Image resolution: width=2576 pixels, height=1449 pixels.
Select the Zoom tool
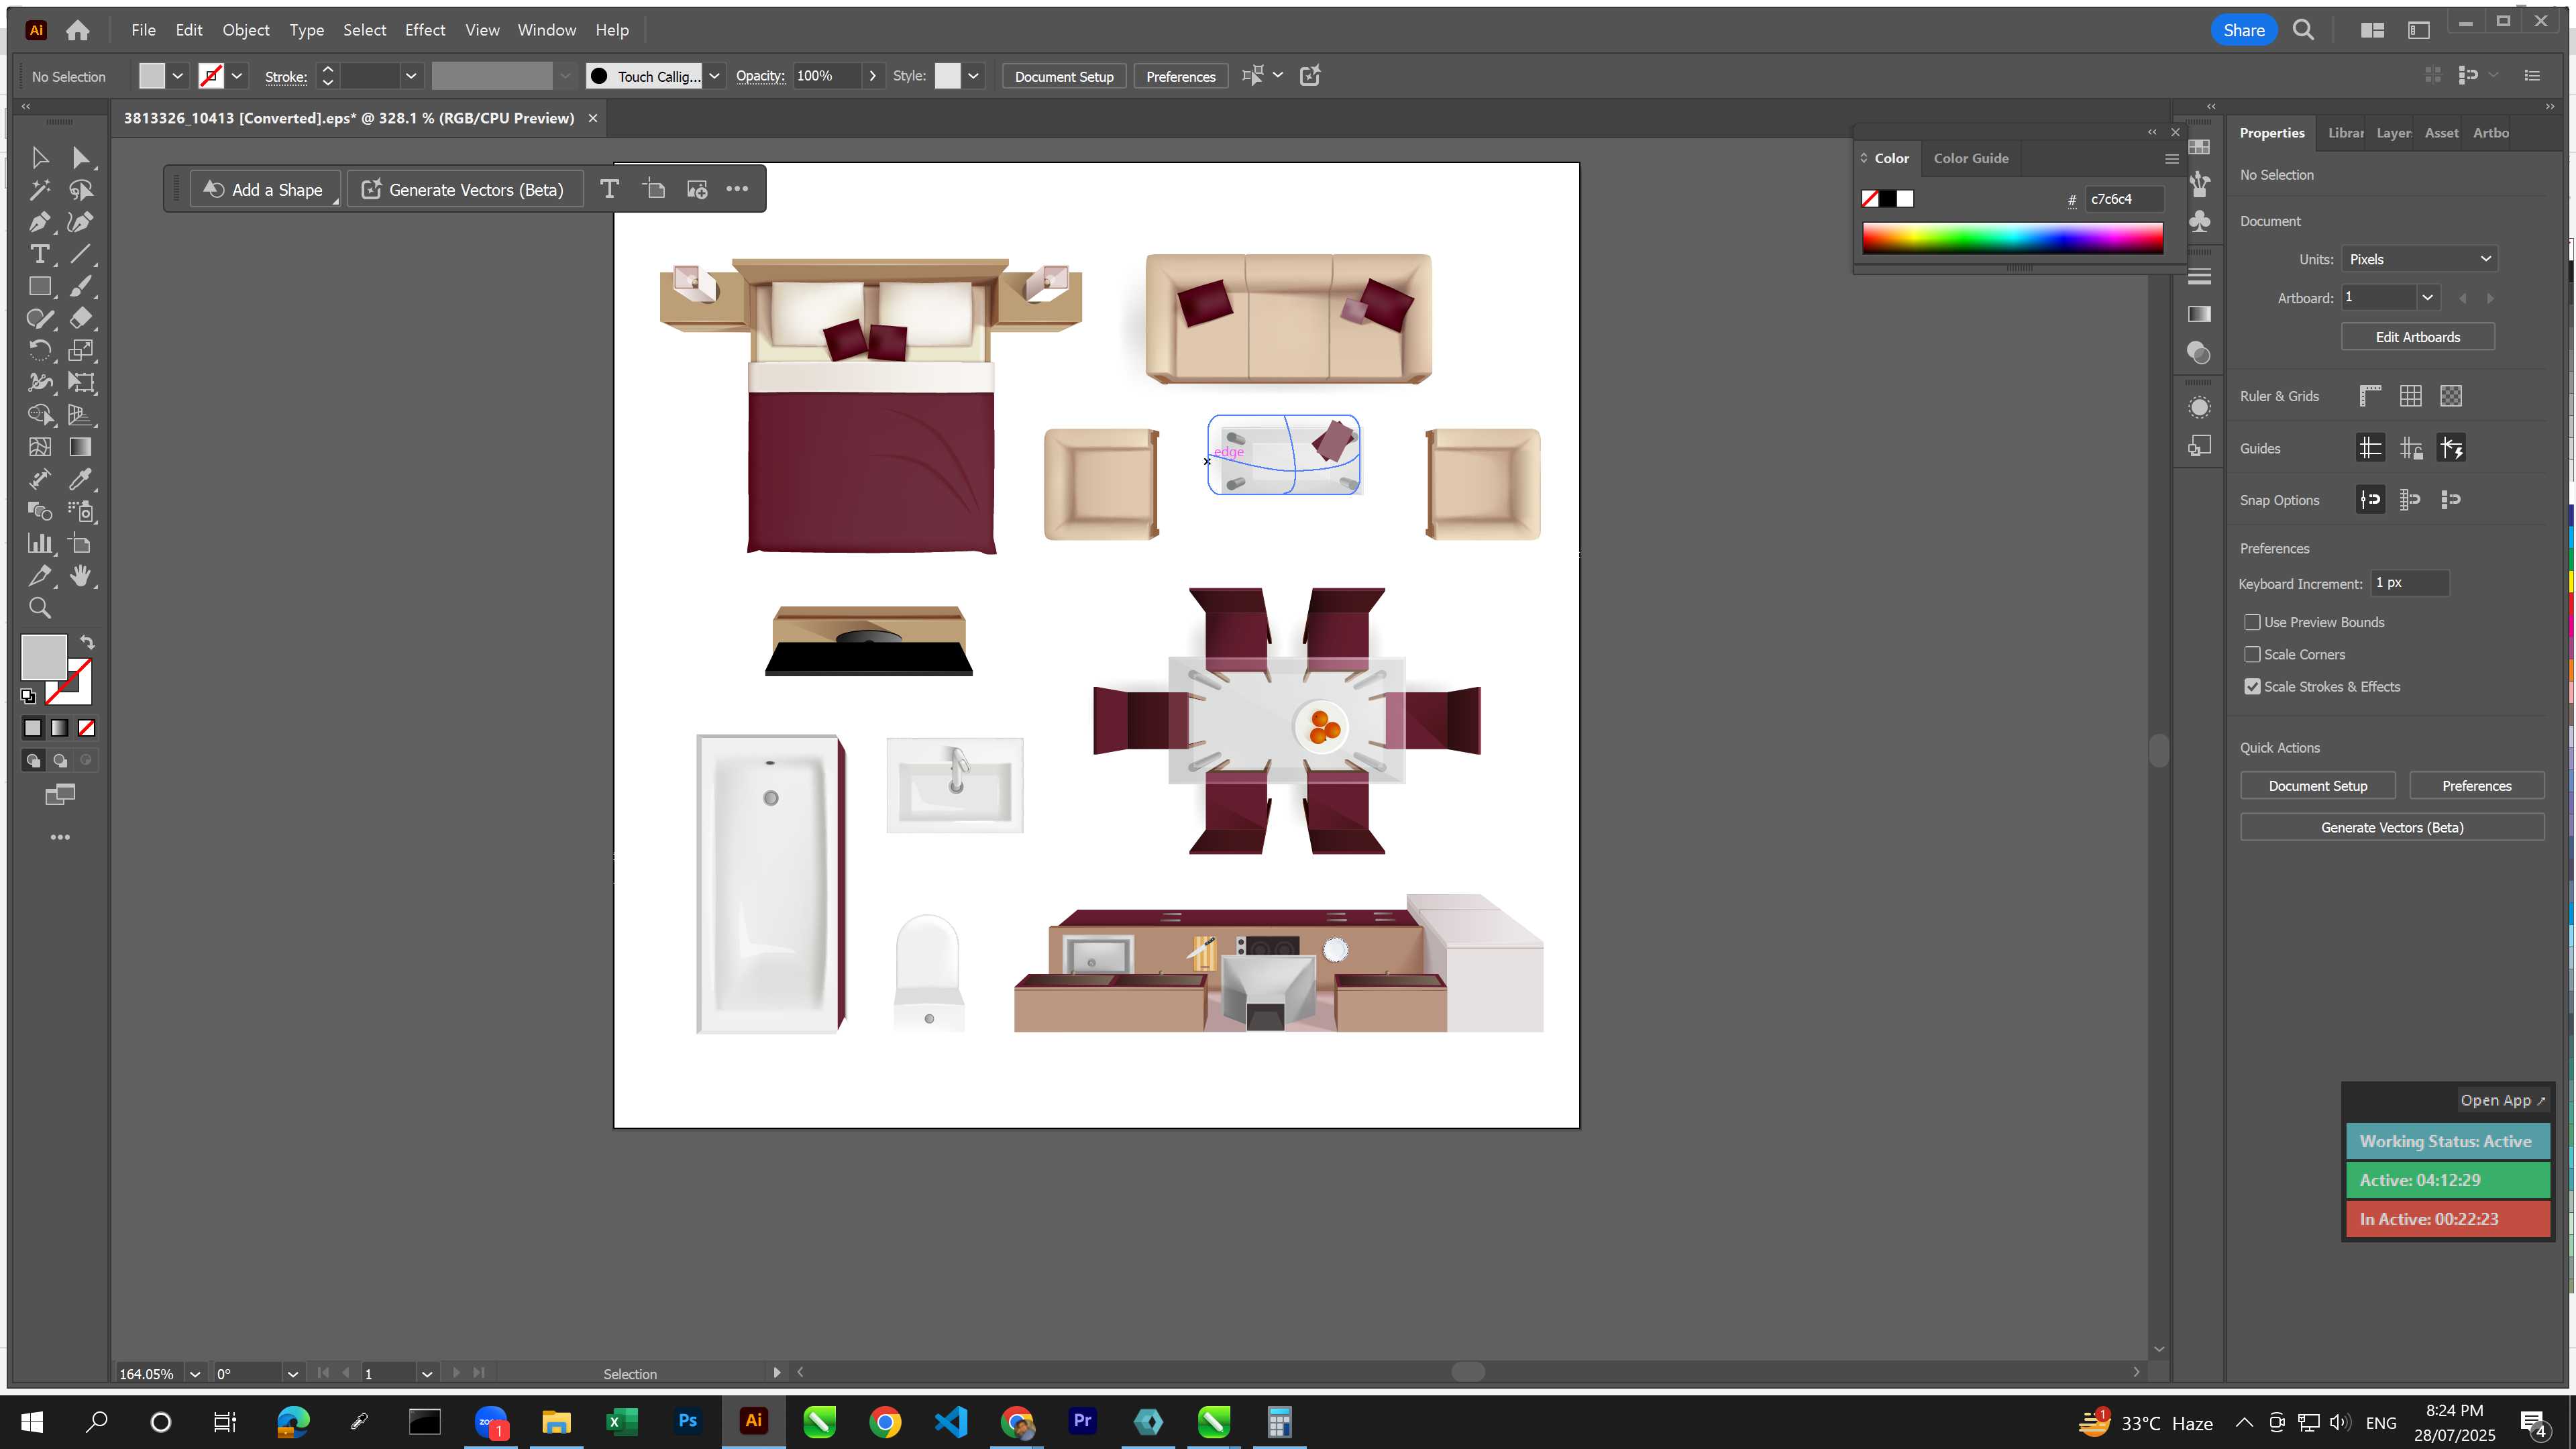click(x=40, y=607)
